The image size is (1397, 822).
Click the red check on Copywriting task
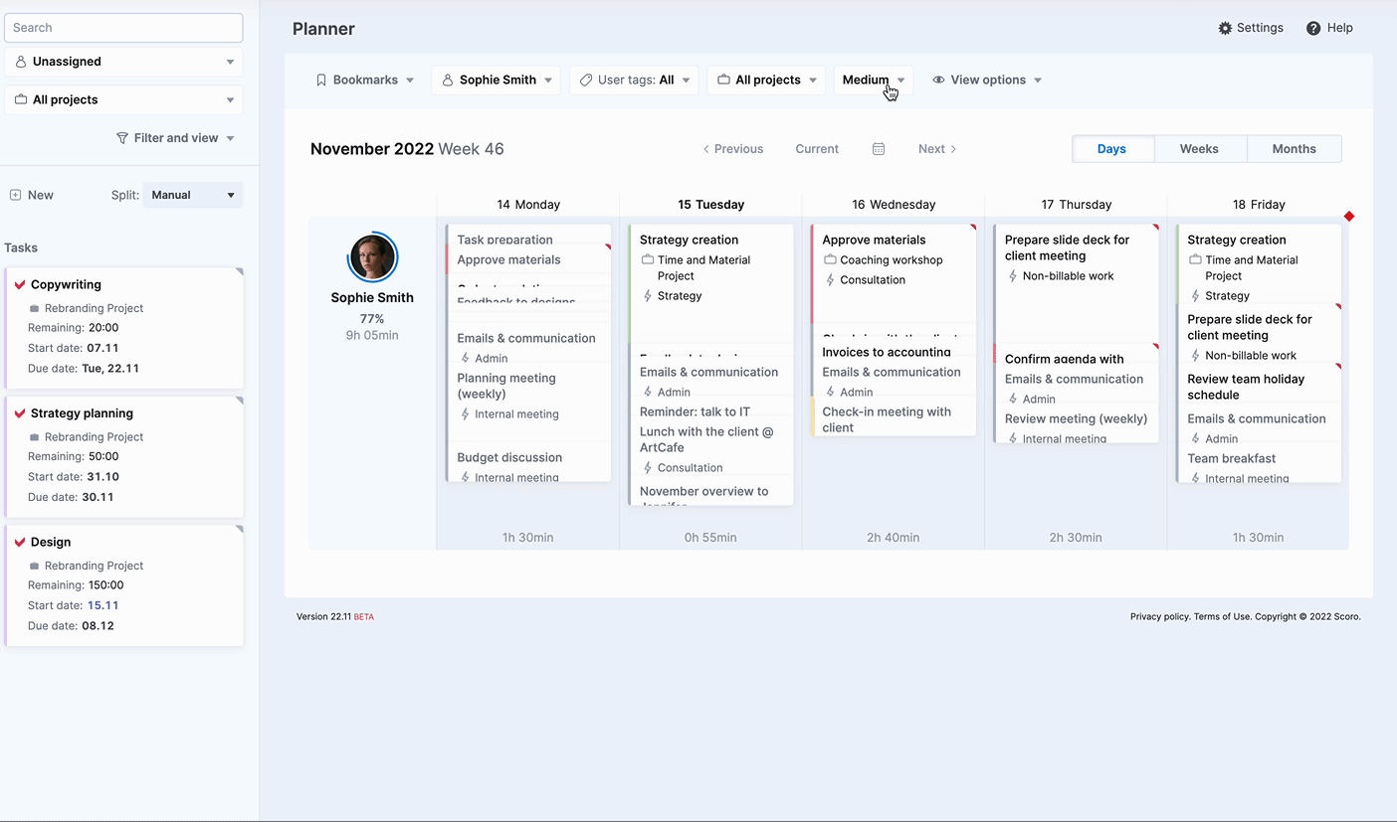[20, 284]
